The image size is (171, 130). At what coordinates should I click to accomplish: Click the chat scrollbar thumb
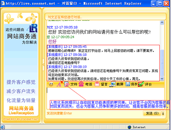162,62
